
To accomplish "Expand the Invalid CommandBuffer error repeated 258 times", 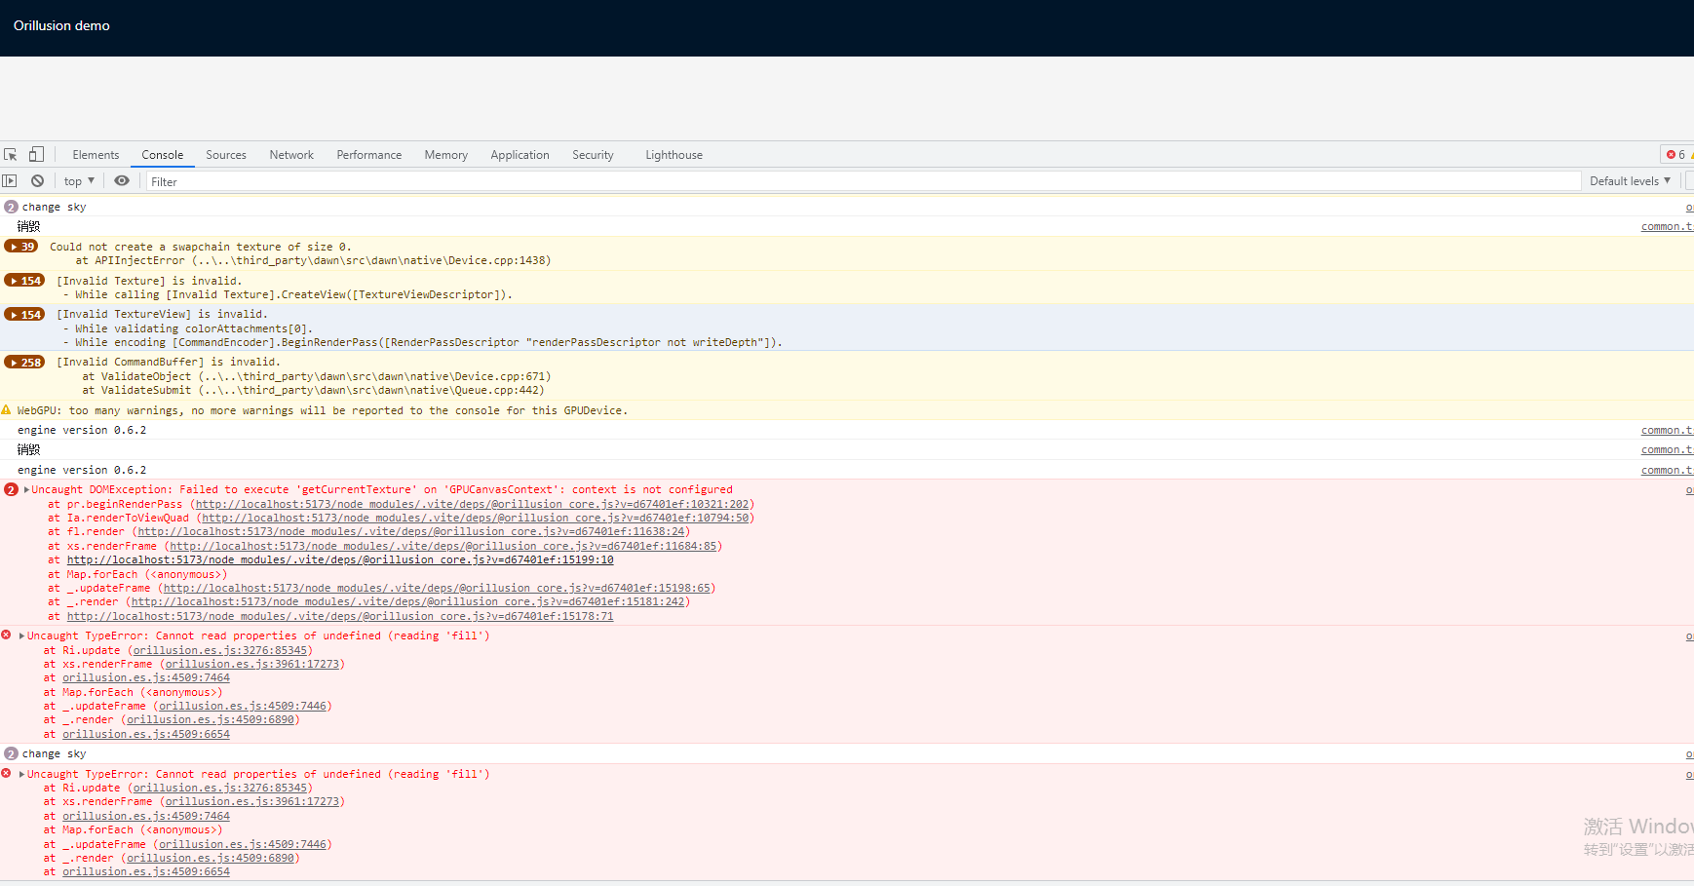I will [24, 362].
